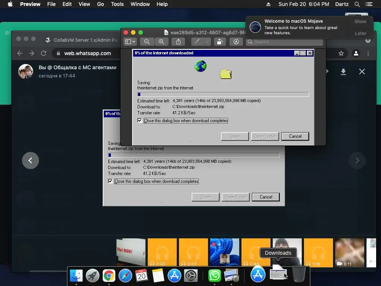Open the Help menu

tap(162, 4)
